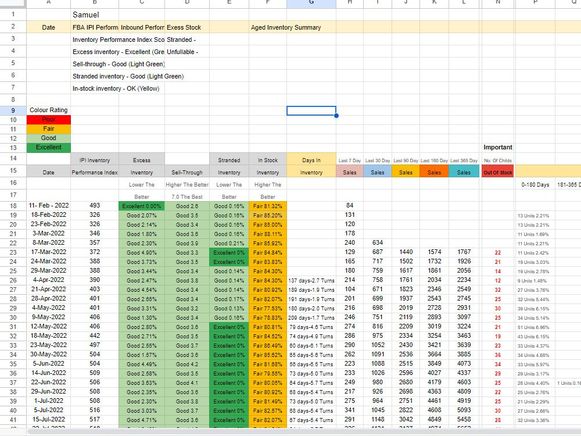
Task: Select 180-day sales value 4849
Action: click(434, 419)
